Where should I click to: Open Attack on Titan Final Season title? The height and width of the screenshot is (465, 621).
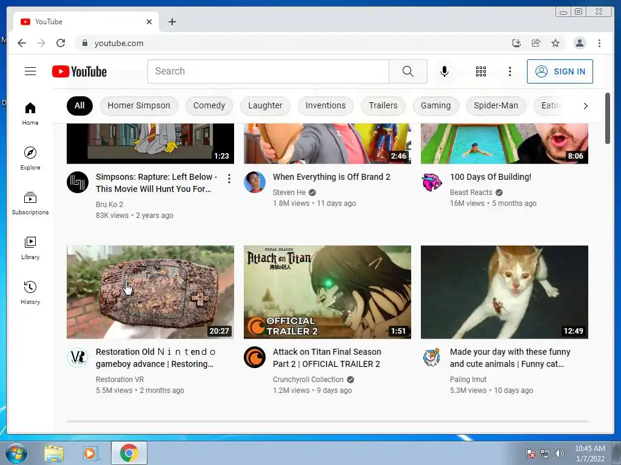pyautogui.click(x=327, y=358)
